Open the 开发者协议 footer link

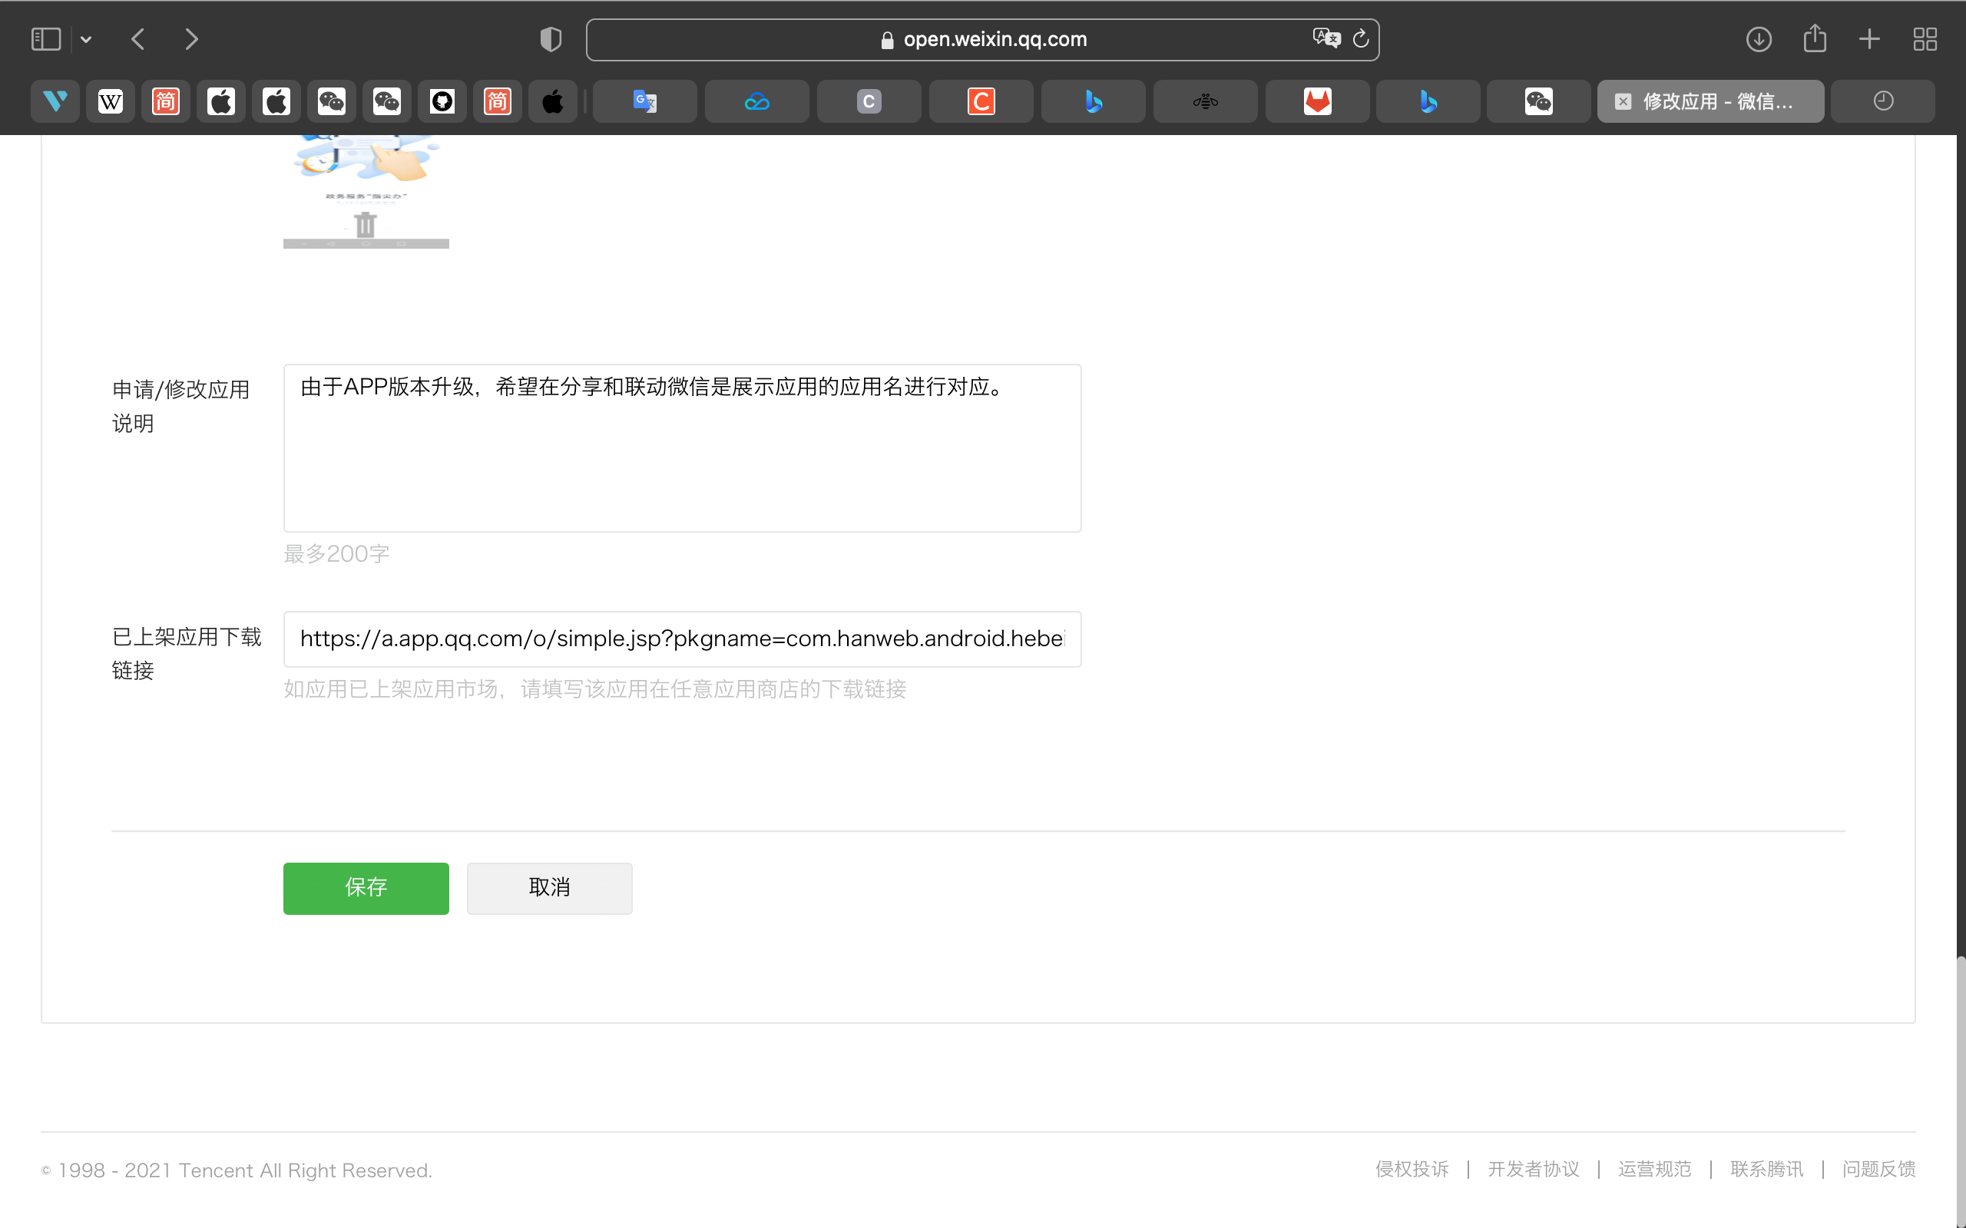[1533, 1169]
